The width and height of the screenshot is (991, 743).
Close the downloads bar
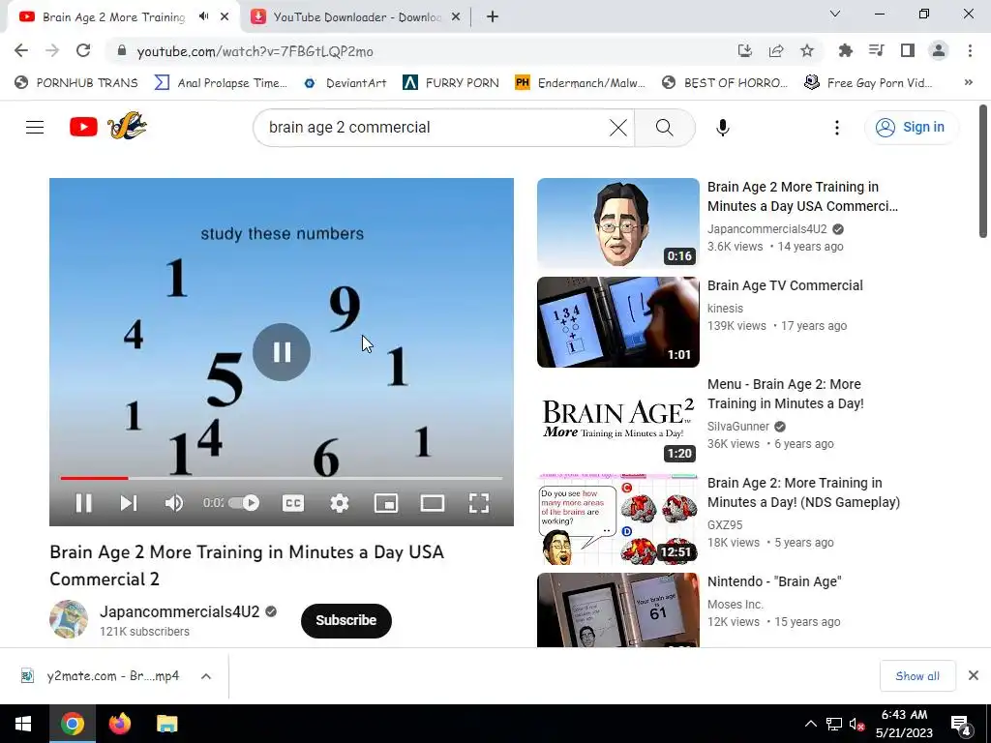(974, 676)
